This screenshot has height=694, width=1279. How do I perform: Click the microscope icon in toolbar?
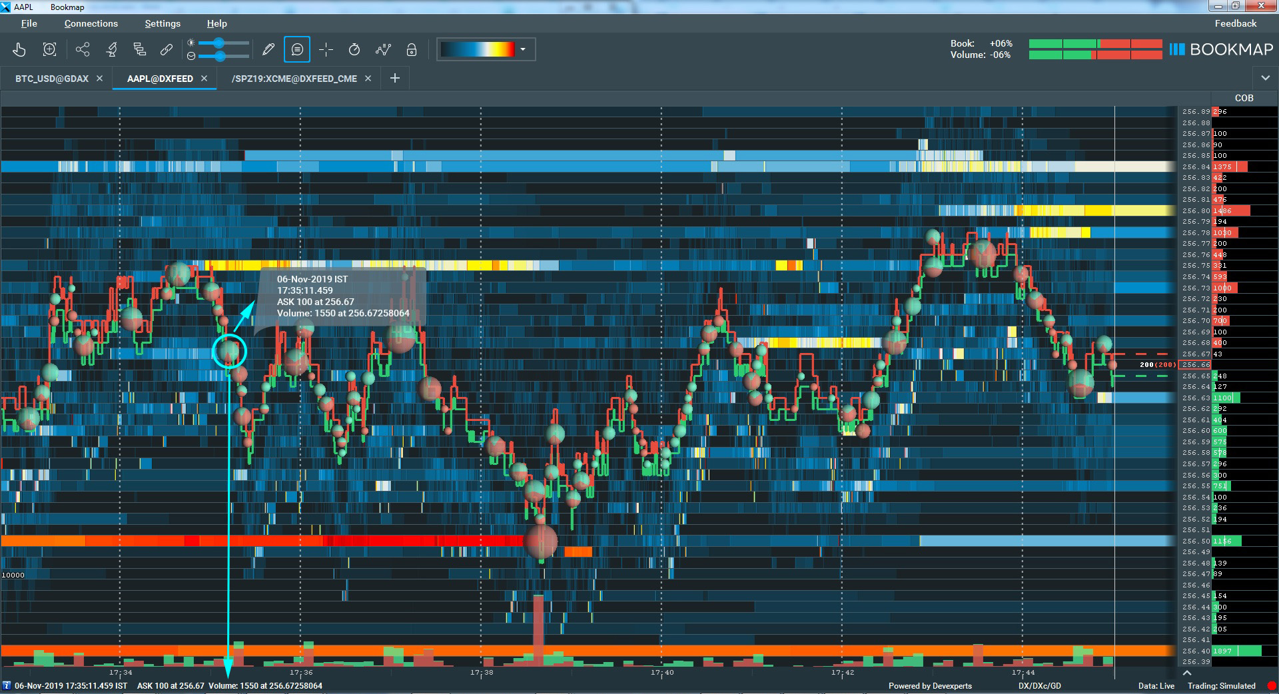tap(111, 50)
